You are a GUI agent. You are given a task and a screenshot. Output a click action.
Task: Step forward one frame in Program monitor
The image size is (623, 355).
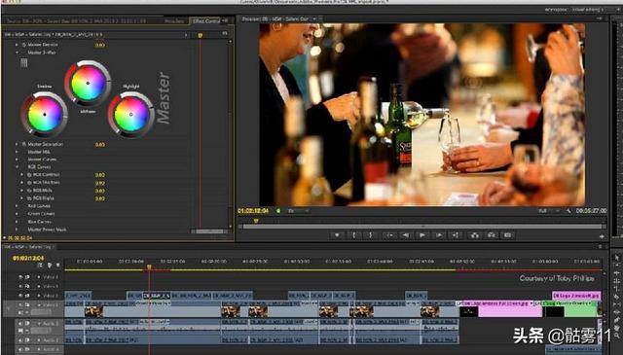point(439,235)
